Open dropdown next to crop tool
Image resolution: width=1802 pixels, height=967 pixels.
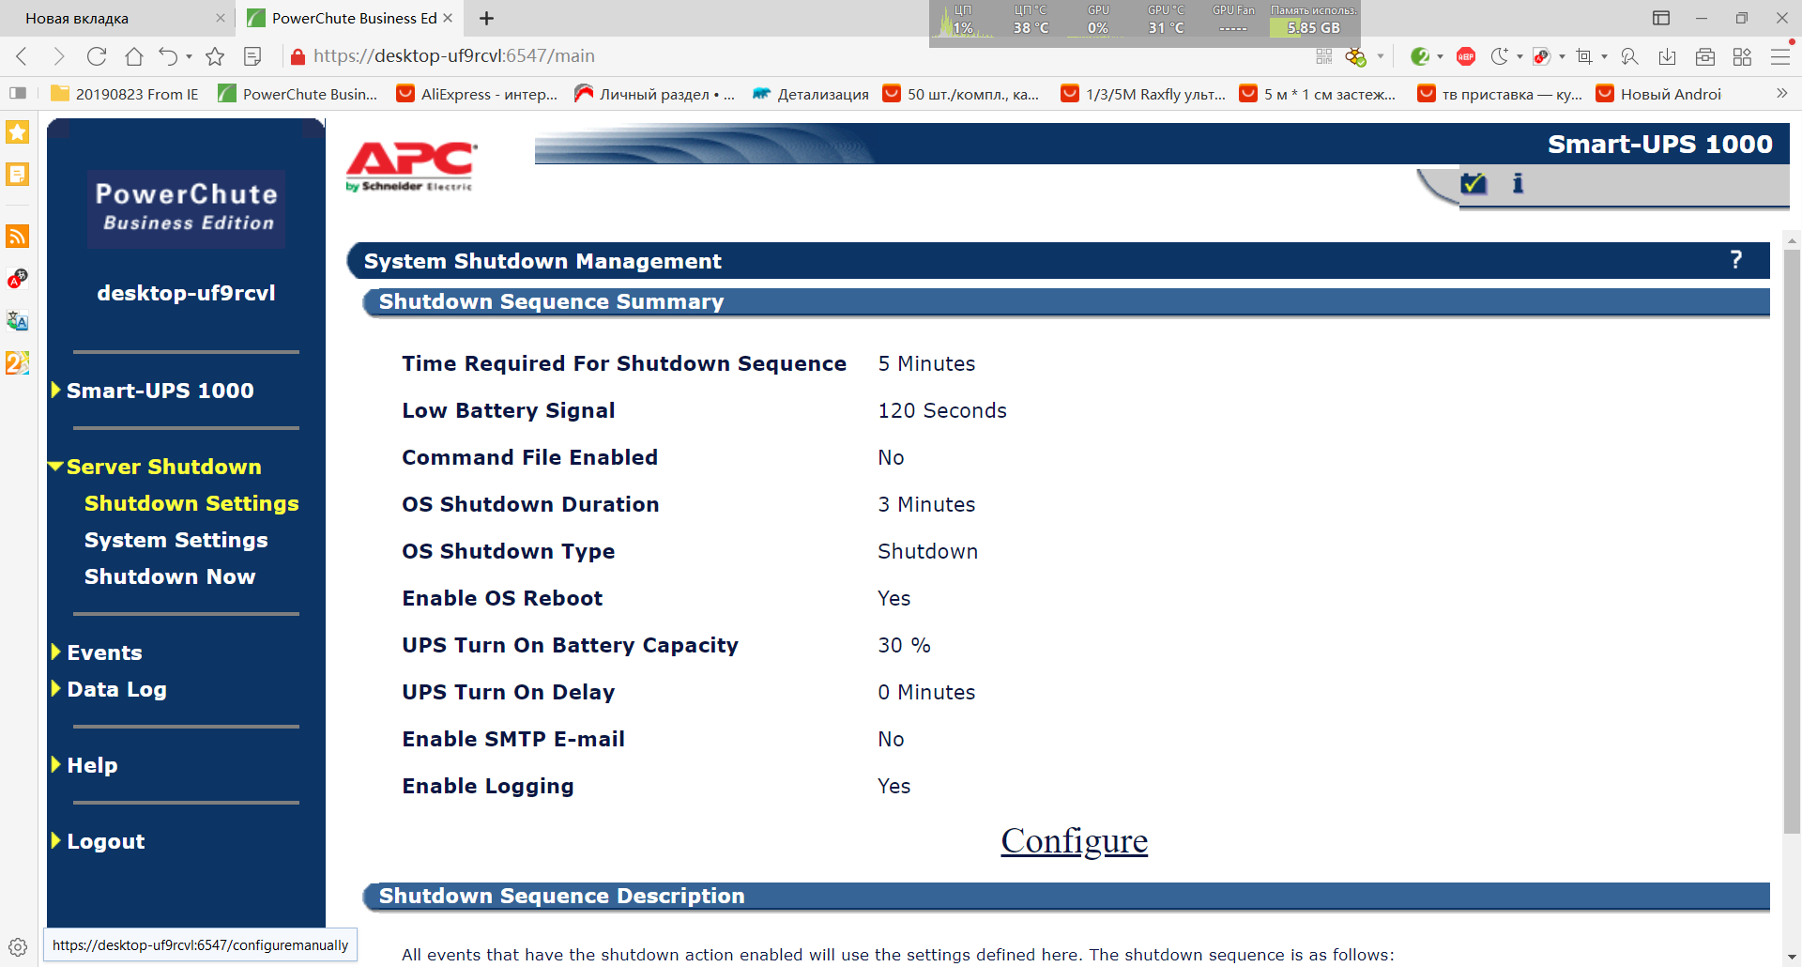[1604, 56]
